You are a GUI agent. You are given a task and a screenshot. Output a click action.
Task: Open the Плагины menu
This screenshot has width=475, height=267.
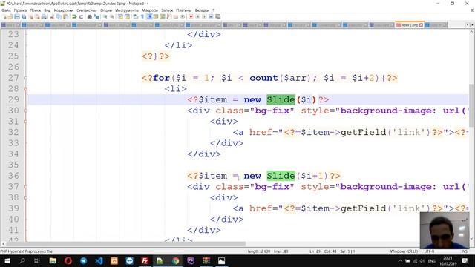coord(183,10)
